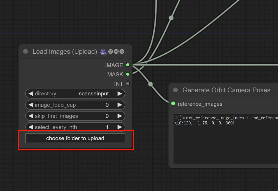Viewport: 278px width, 191px height.
Task: Open the directory combo showing scenseinput
Action: point(75,94)
